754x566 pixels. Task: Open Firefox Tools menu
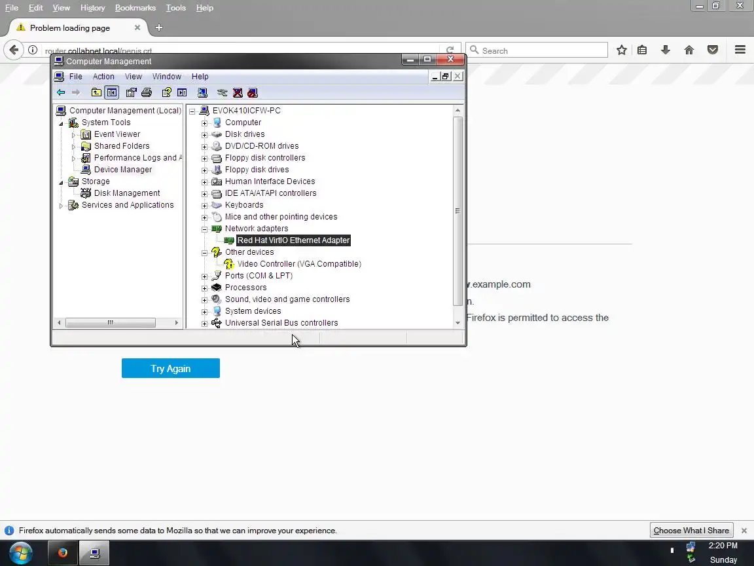(175, 8)
